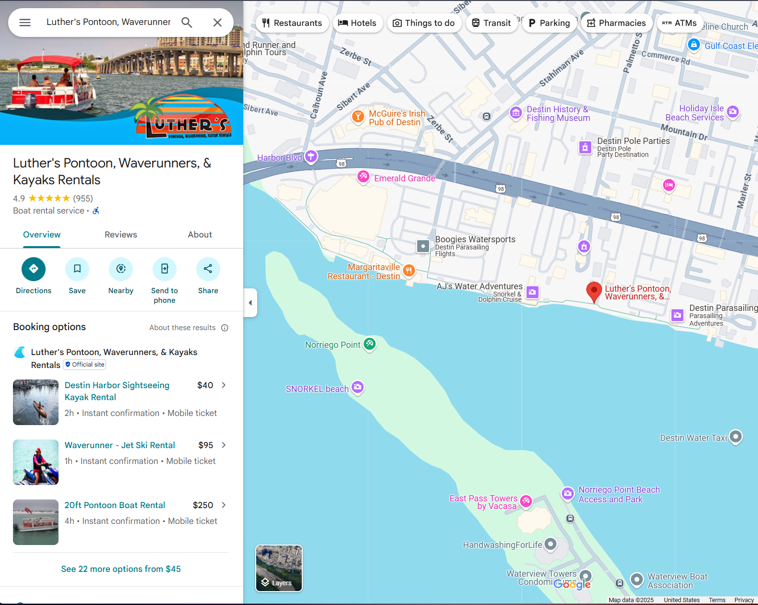The image size is (758, 605).
Task: Open the Overview tab
Action: click(x=42, y=235)
